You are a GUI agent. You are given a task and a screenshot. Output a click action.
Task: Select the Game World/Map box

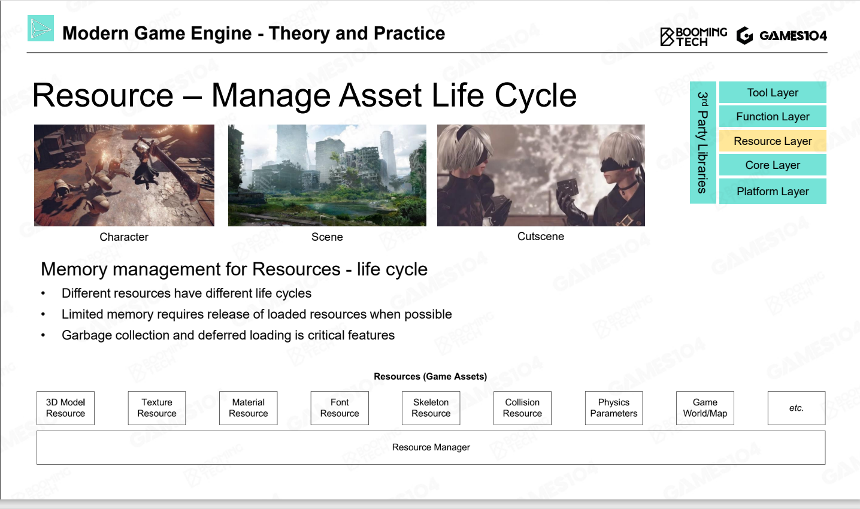tap(705, 408)
